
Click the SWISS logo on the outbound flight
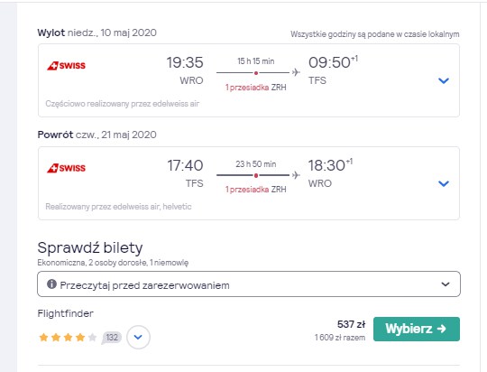pyautogui.click(x=66, y=66)
